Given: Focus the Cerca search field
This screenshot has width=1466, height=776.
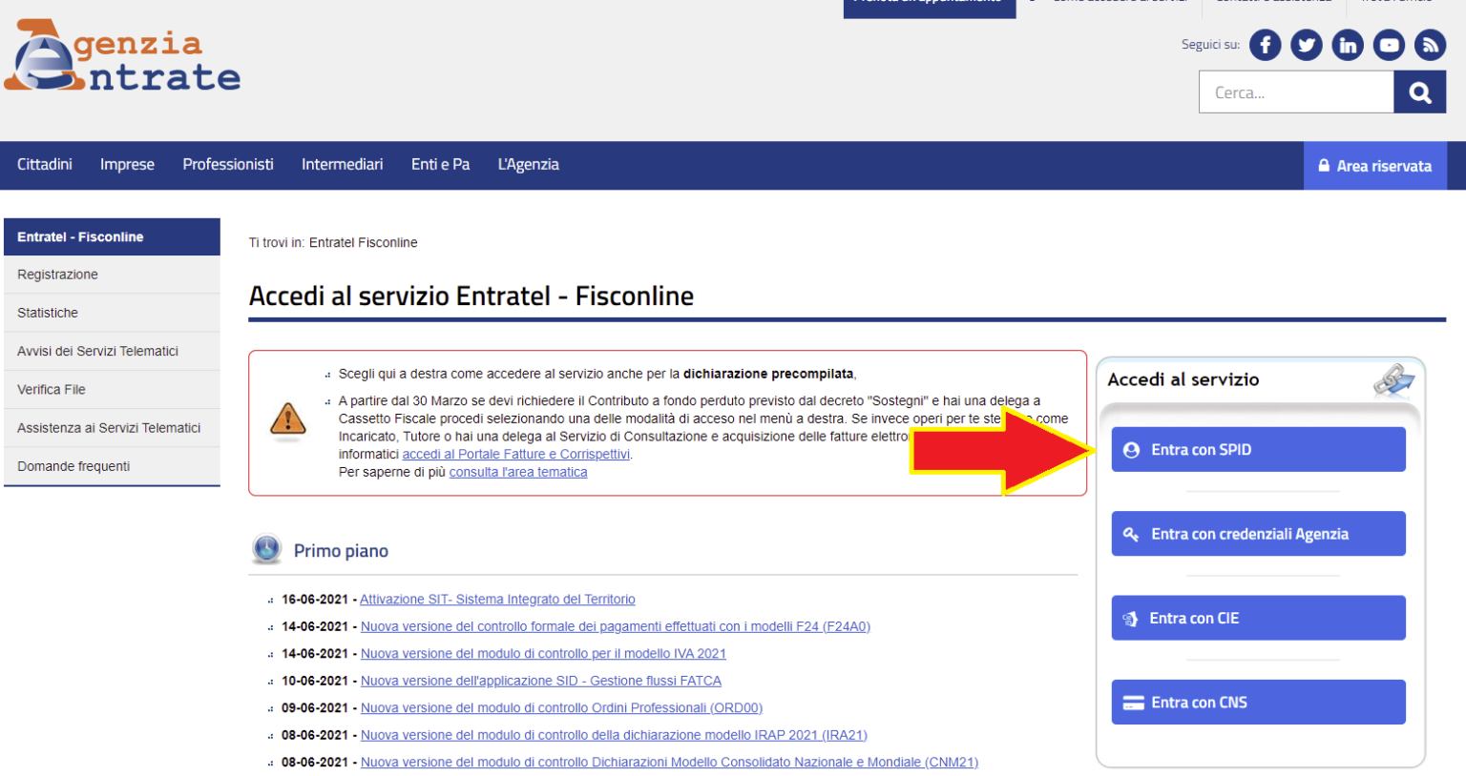Looking at the screenshot, I should click(x=1296, y=92).
